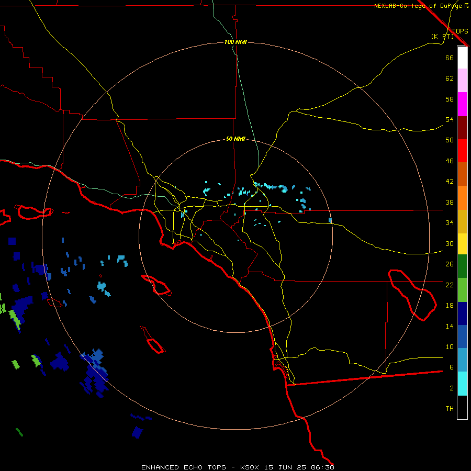Select the "NEXLAB-College of DuPage" credit text
The image size is (471, 471).
click(419, 6)
